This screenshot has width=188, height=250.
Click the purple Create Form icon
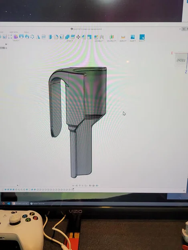(x=16, y=37)
